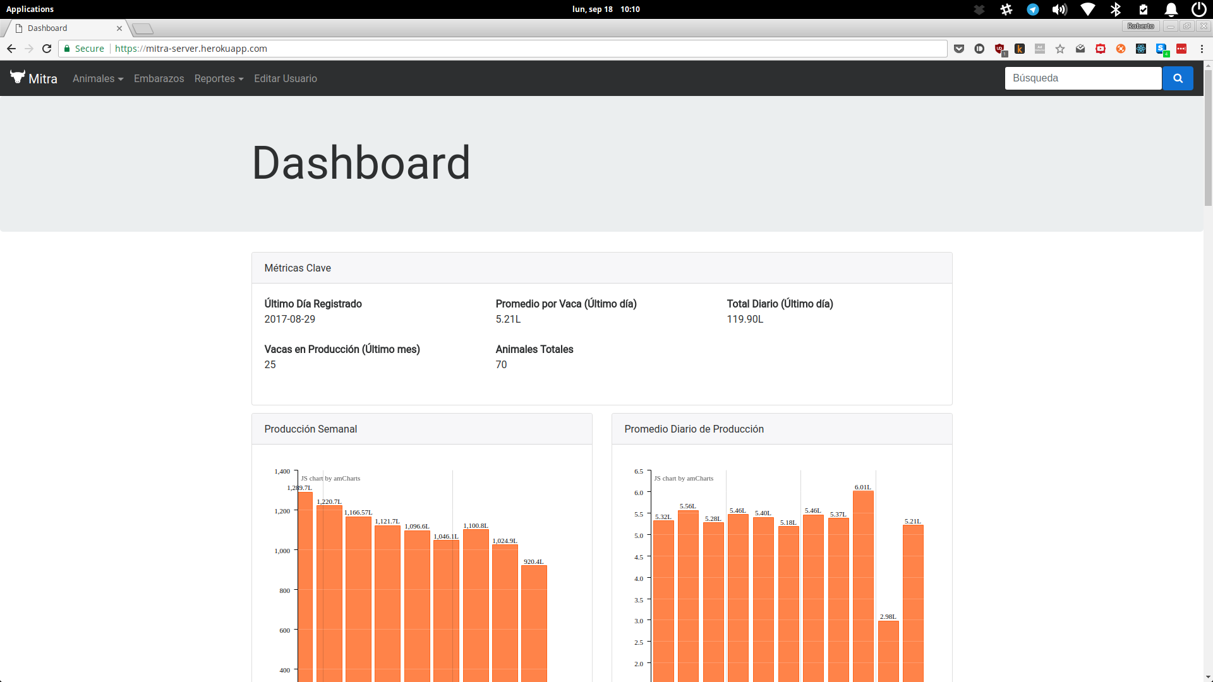Viewport: 1213px width, 682px height.
Task: Click the 1,289.7L weekly bar
Action: tap(305, 587)
